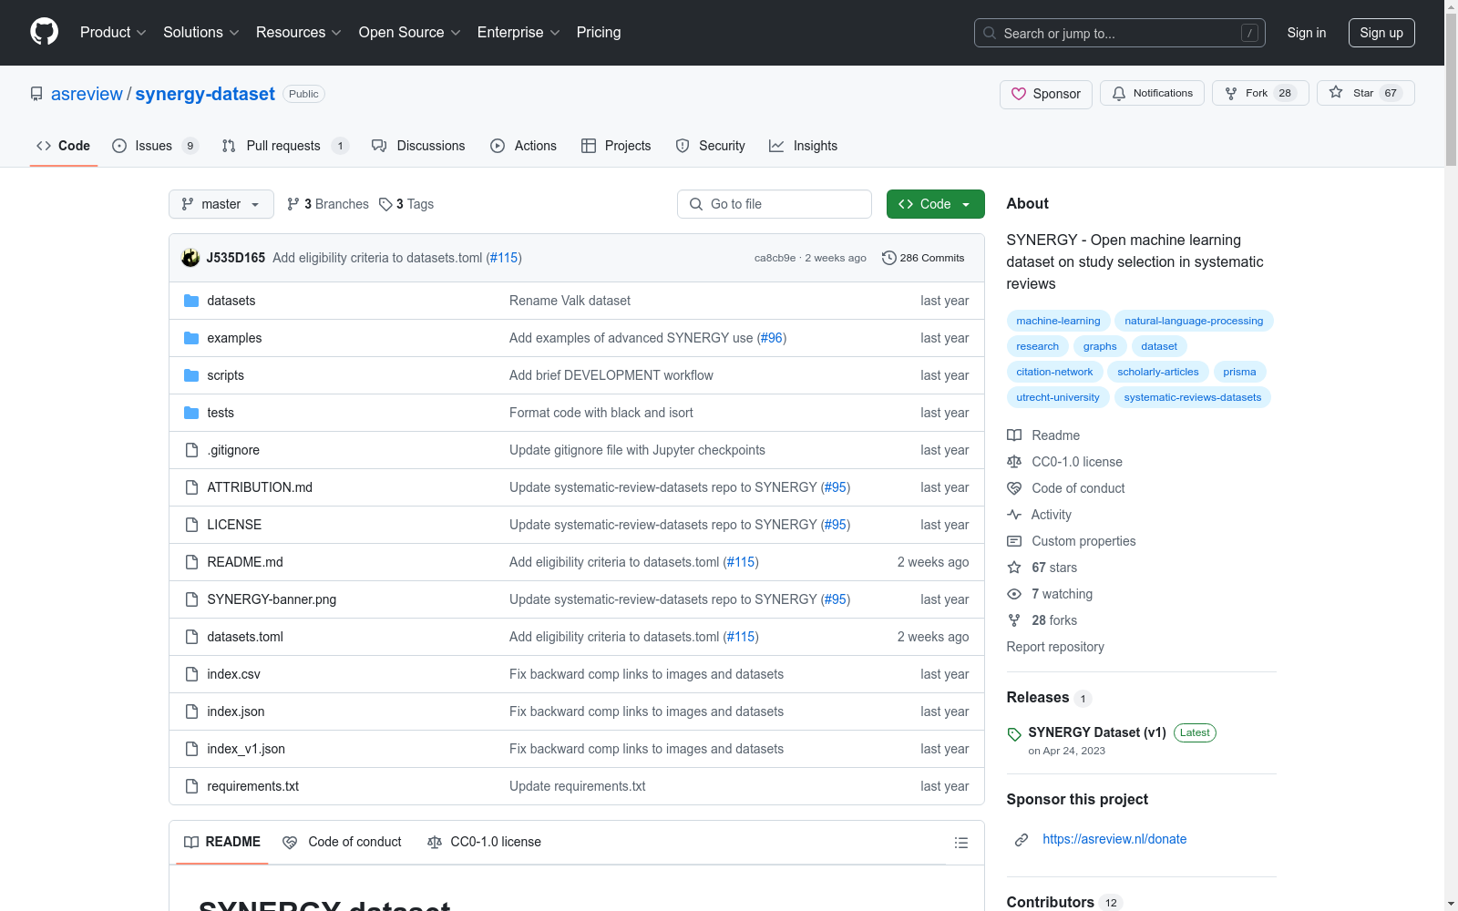Click the Notifications bell button
Image resolution: width=1458 pixels, height=911 pixels.
click(x=1153, y=93)
